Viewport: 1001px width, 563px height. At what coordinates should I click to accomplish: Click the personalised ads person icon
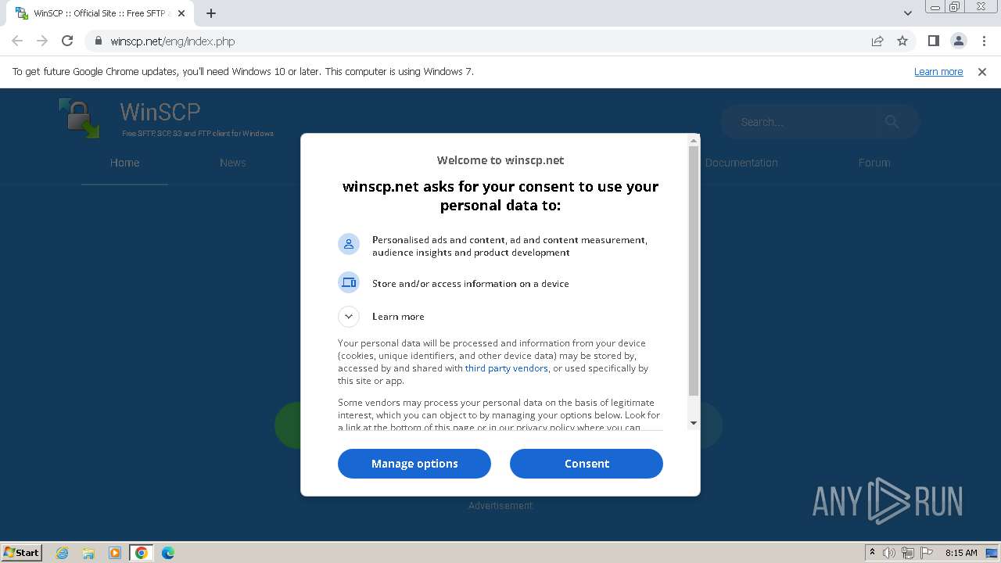[x=349, y=244]
